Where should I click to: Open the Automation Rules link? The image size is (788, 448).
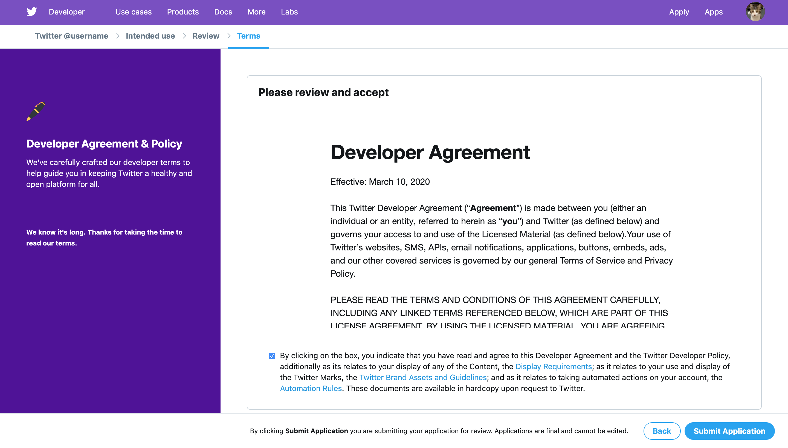click(311, 389)
